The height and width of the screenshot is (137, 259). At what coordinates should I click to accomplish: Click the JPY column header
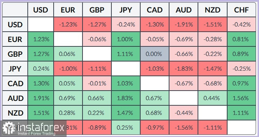pos(126,10)
